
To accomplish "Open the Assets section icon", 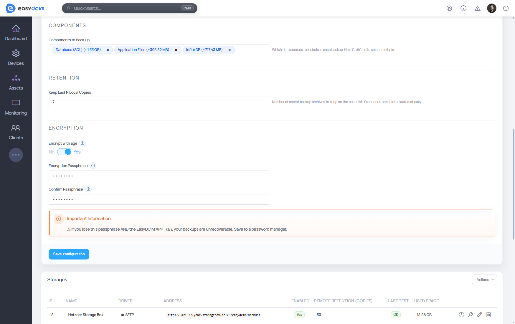I will pyautogui.click(x=16, y=78).
